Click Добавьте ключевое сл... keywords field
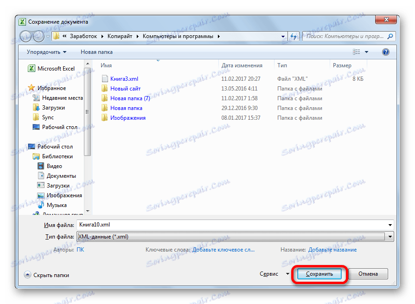The height and width of the screenshot is (304, 415). click(x=223, y=250)
